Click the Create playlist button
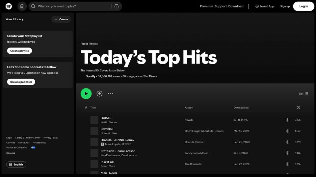Image resolution: width=316 pixels, height=177 pixels. tap(19, 51)
